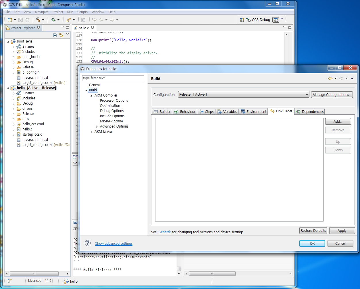Screen dimensions: 360x289
Task: Click the New project toolbar icon
Action: (x=10, y=20)
